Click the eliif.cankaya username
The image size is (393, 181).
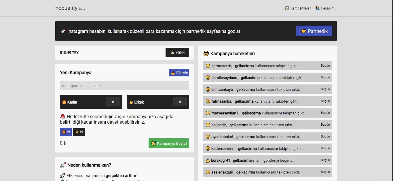(x=222, y=89)
